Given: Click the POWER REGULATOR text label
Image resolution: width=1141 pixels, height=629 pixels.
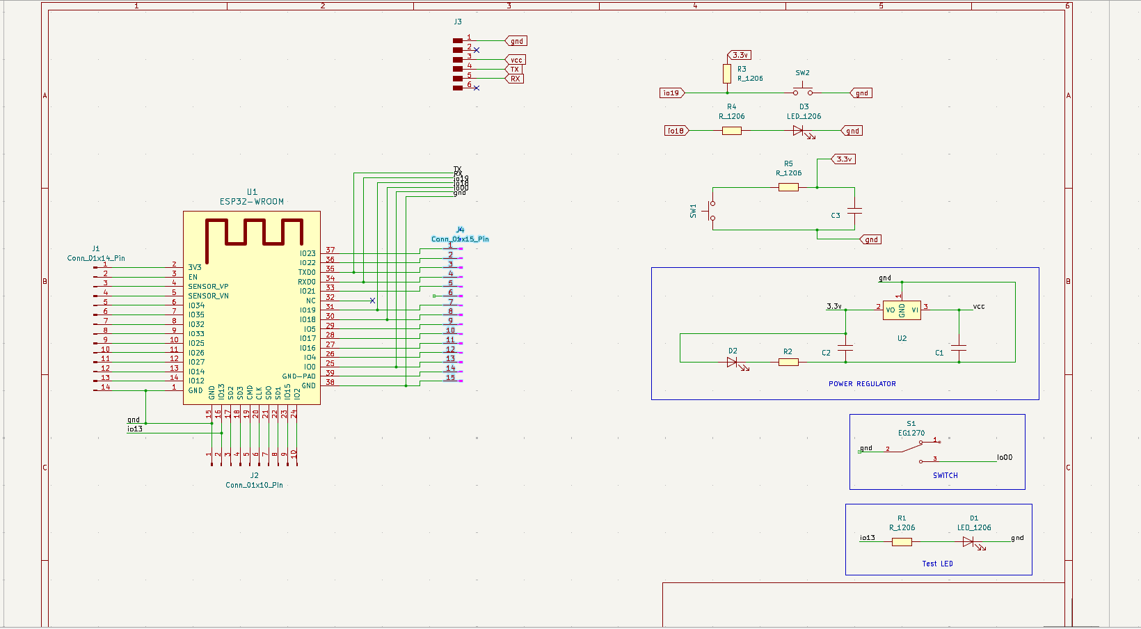Looking at the screenshot, I should (862, 384).
